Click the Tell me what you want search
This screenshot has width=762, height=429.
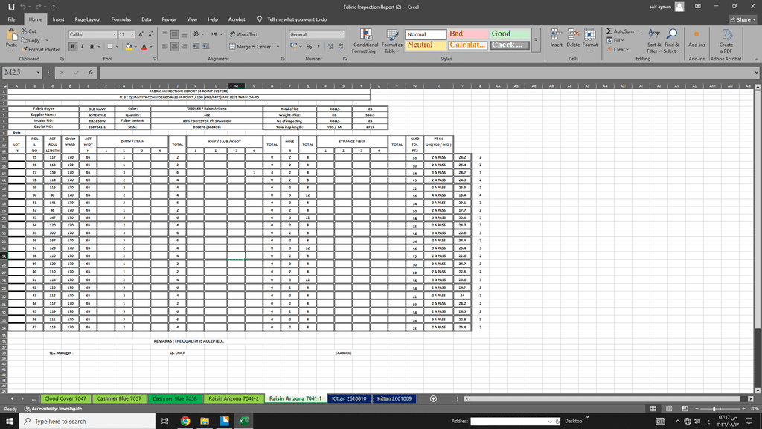[297, 19]
